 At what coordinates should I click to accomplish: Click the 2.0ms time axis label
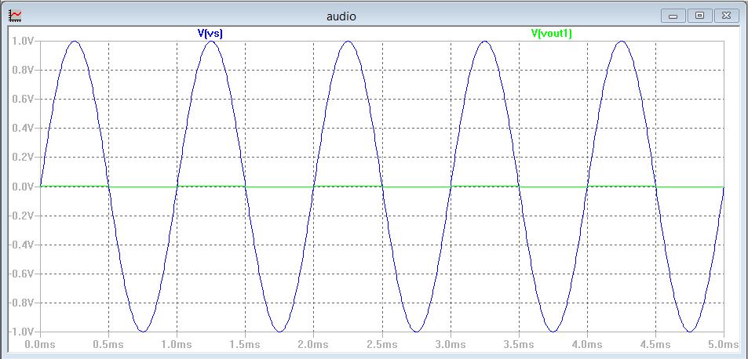pyautogui.click(x=314, y=344)
